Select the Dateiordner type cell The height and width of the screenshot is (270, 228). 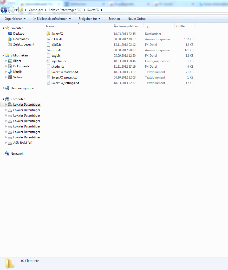[x=153, y=34]
